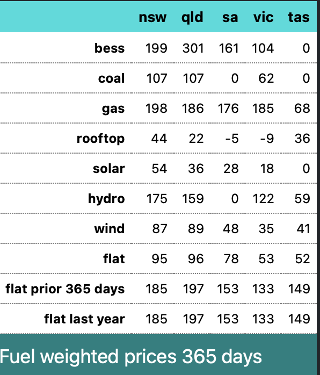The height and width of the screenshot is (375, 320).
Task: Click the tas column header
Action: point(299,17)
